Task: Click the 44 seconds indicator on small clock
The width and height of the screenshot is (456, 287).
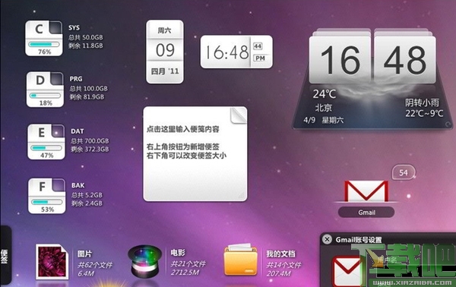Action: click(258, 46)
